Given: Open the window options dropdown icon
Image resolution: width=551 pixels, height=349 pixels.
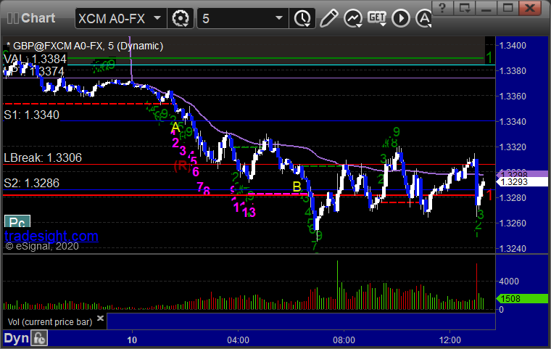Looking at the screenshot, I should tap(465, 8).
